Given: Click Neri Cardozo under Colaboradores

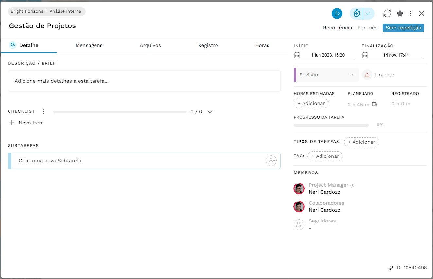Looking at the screenshot, I should click(324, 210).
